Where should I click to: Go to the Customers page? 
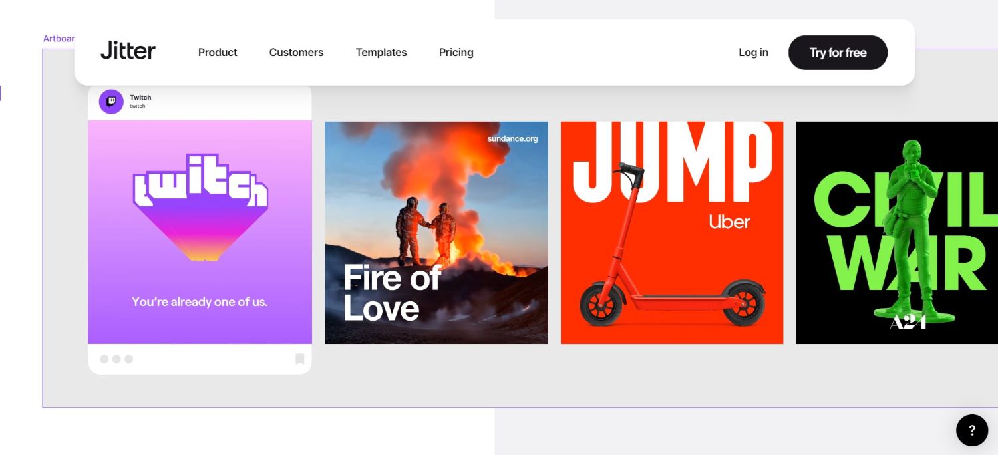pyautogui.click(x=296, y=53)
